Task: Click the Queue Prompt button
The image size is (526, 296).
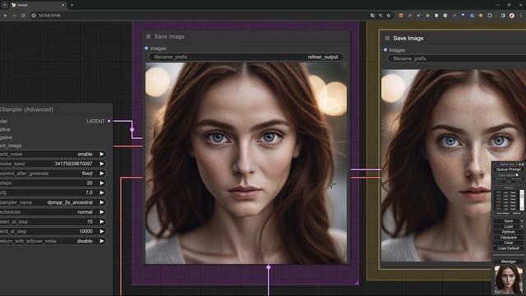Action: tap(508, 169)
